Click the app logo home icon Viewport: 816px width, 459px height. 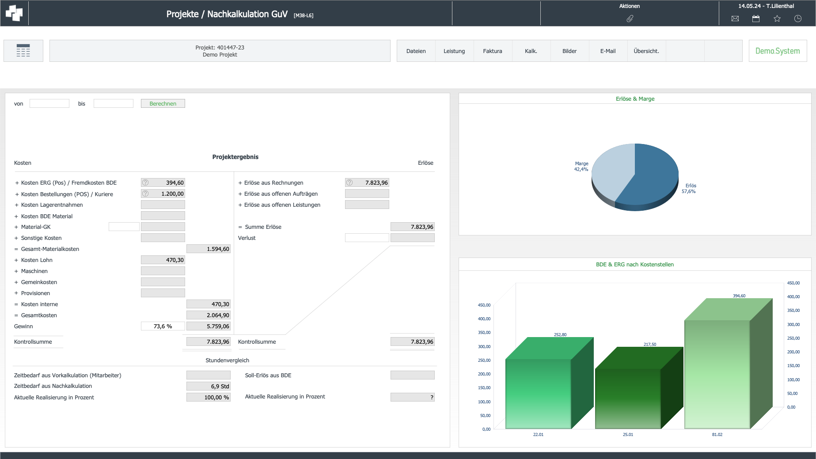14,13
